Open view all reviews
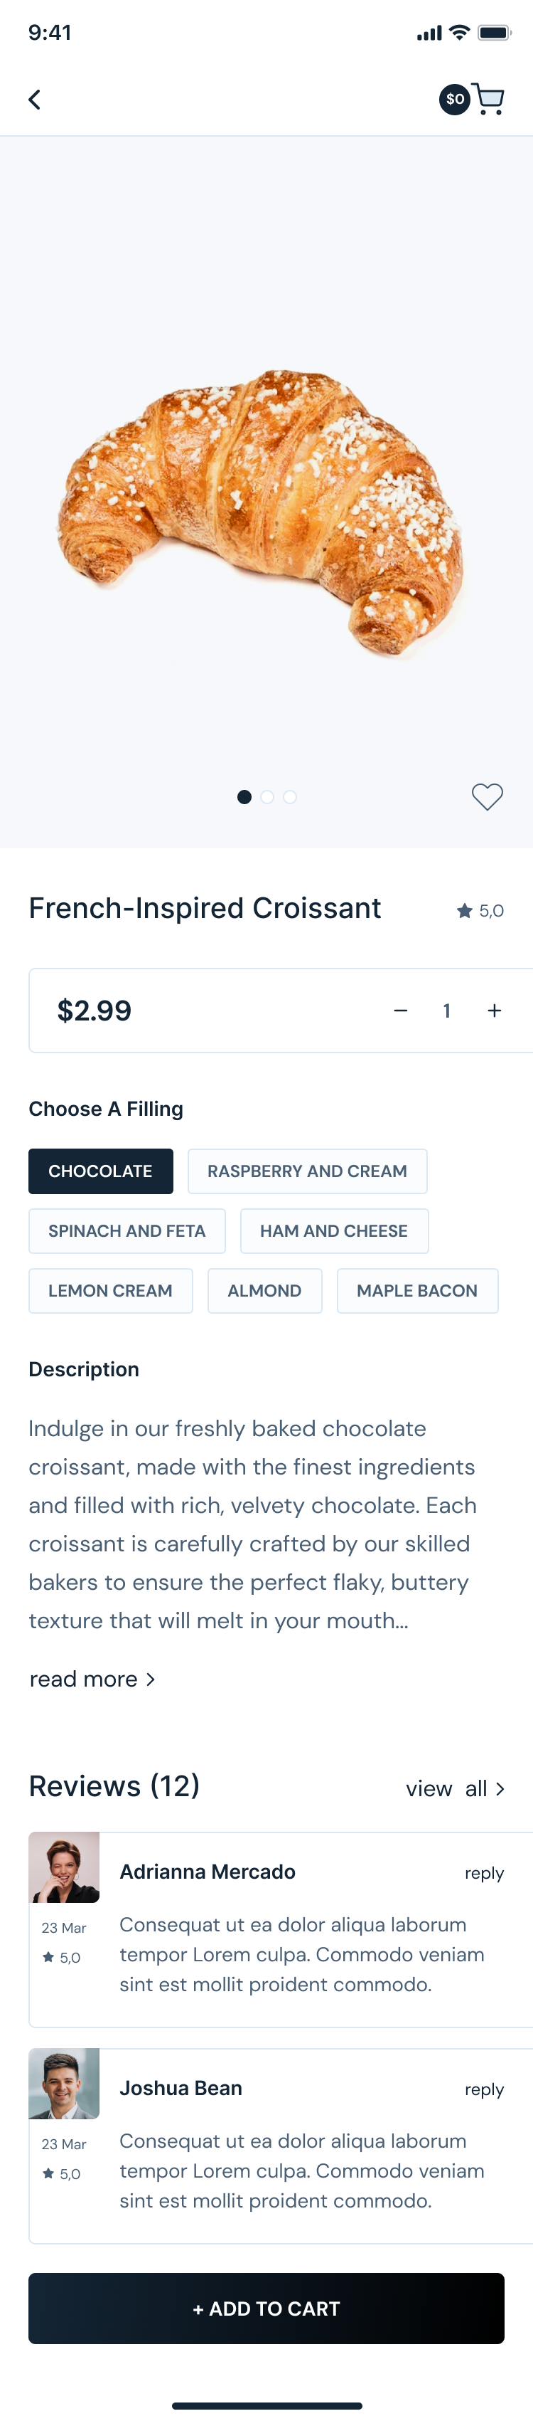533x2421 pixels. tap(455, 1788)
